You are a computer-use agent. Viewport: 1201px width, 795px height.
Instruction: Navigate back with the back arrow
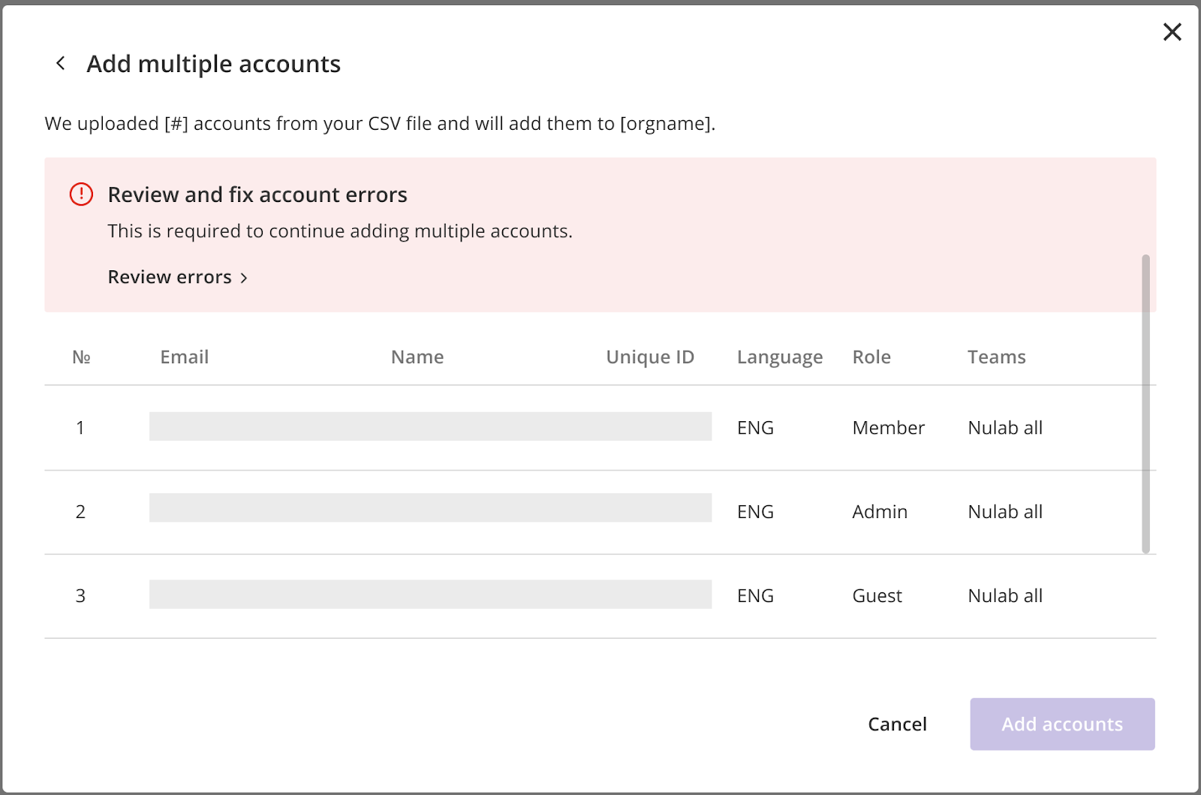60,63
